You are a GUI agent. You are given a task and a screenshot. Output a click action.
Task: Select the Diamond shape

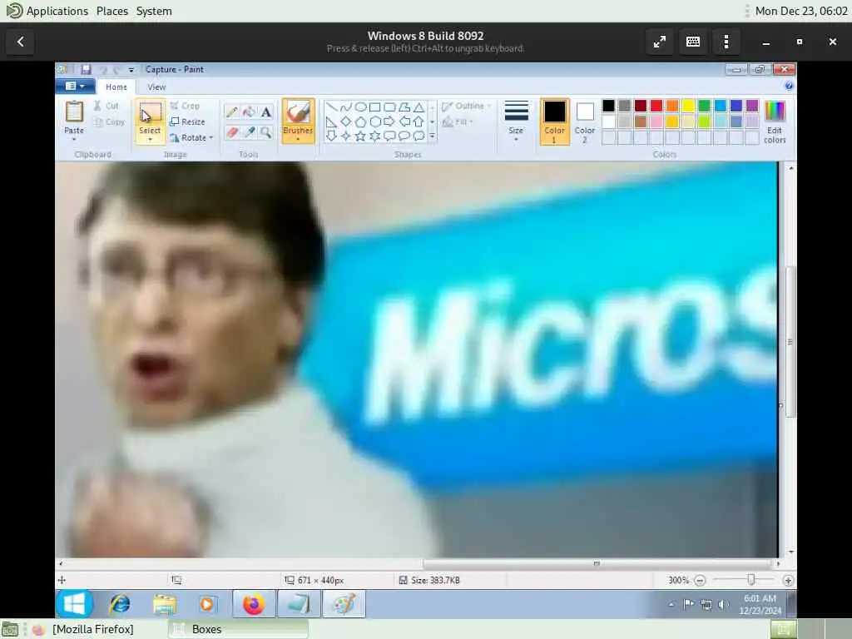tap(345, 121)
